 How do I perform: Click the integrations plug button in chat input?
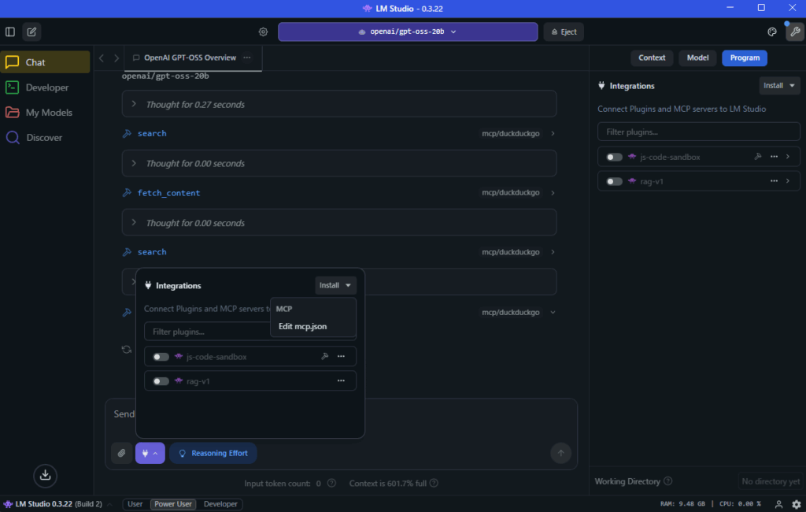pos(150,453)
